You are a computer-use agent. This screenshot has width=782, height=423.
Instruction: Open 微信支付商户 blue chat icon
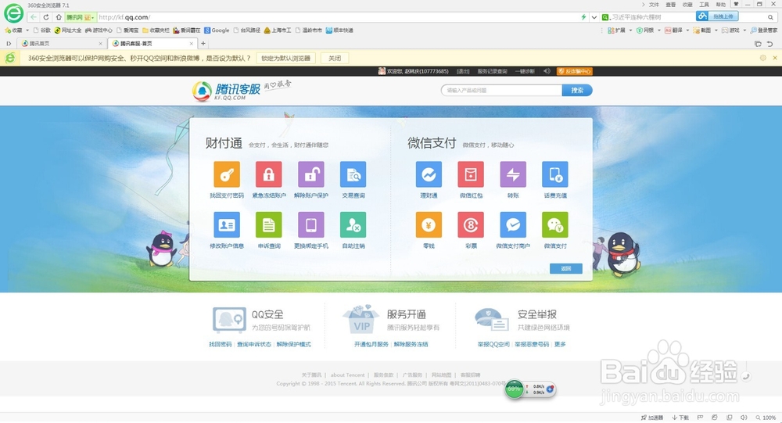pyautogui.click(x=513, y=225)
